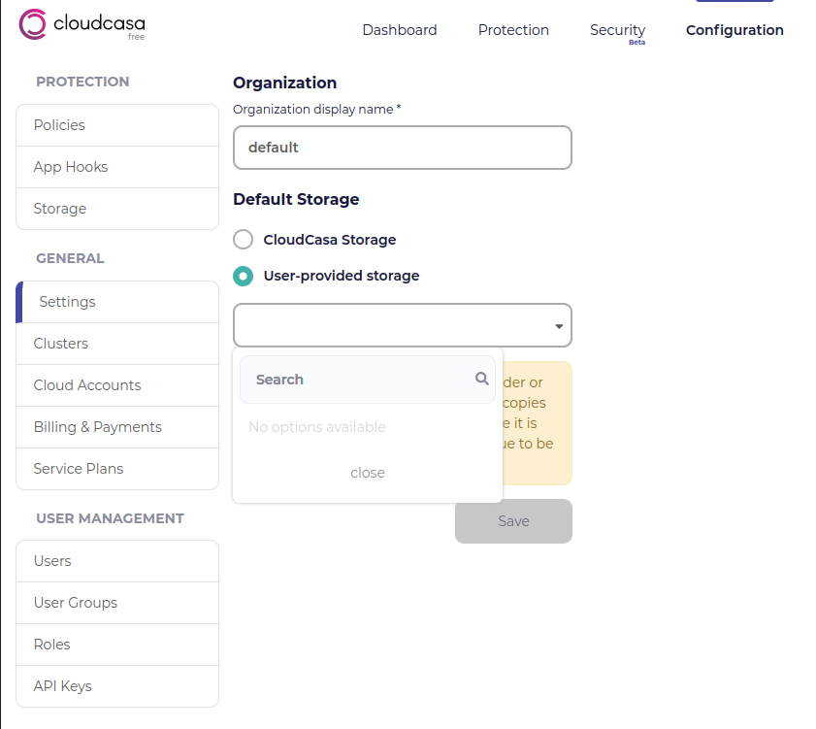Click the dropdown arrow of storage selector
816x729 pixels.
(559, 326)
